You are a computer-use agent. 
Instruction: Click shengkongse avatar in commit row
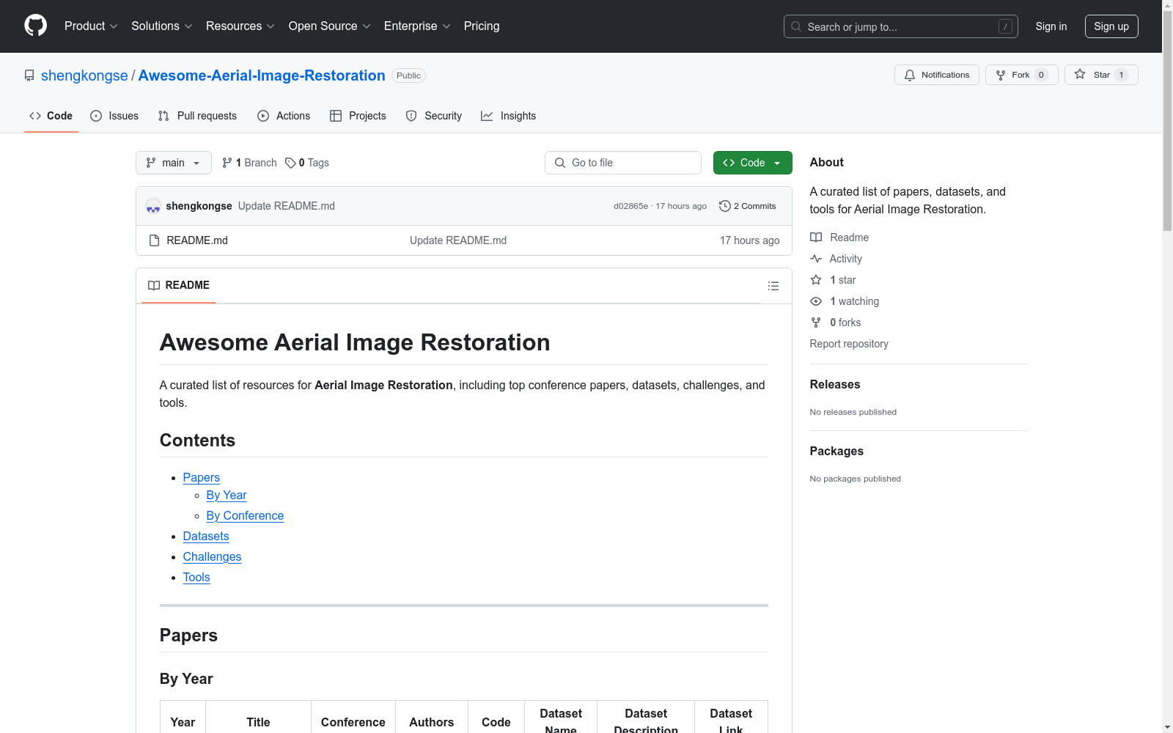(x=153, y=206)
